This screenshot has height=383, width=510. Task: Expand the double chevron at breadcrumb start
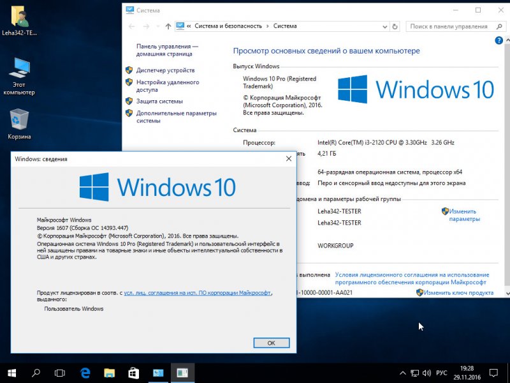(189, 26)
